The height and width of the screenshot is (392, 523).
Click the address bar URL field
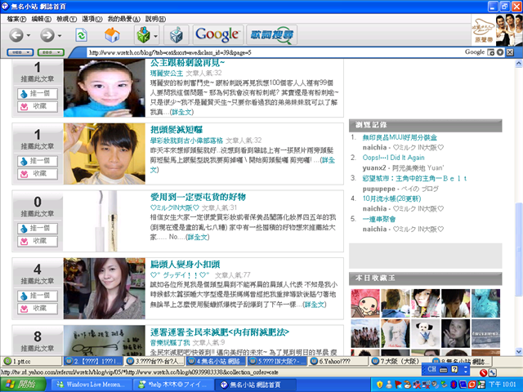click(x=274, y=52)
